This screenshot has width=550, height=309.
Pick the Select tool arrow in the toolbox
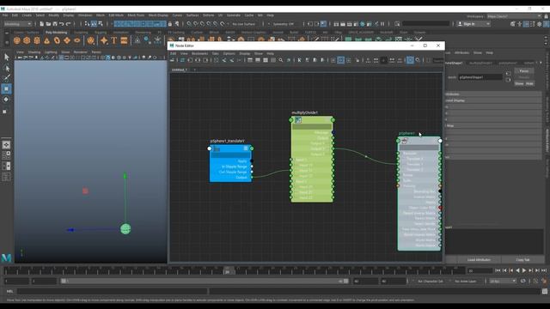click(6, 57)
